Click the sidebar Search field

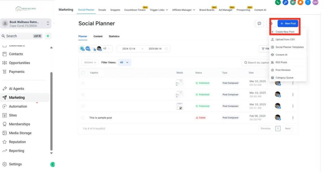click(x=22, y=36)
